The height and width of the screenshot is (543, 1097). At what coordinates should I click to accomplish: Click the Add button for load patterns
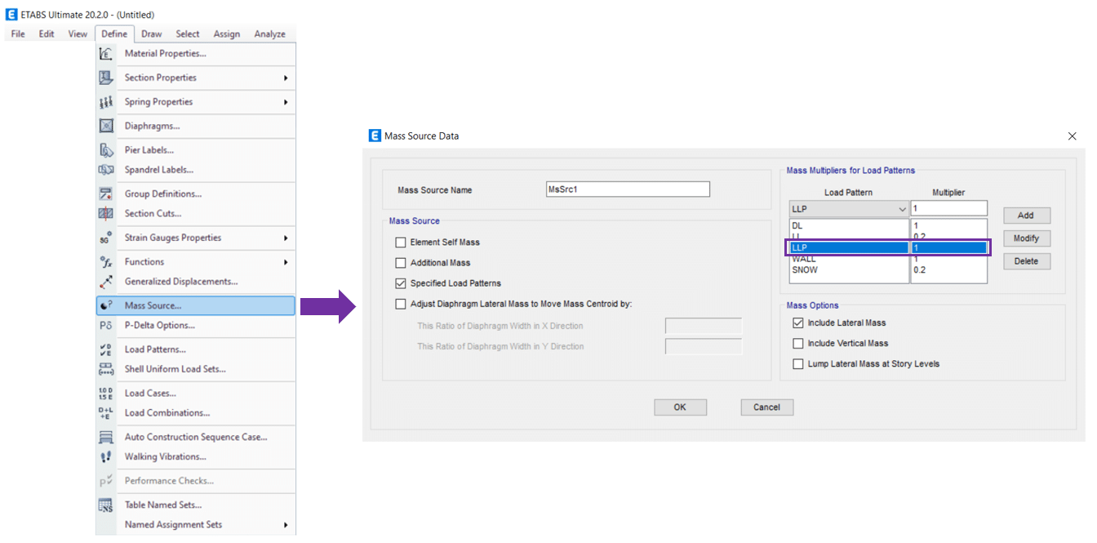point(1026,216)
